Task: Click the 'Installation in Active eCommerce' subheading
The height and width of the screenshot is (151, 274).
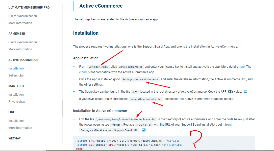Action: click(100, 111)
